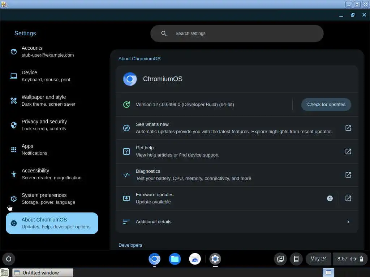370x277 pixels.
Task: Open the Firmware updates row
Action: (x=237, y=198)
